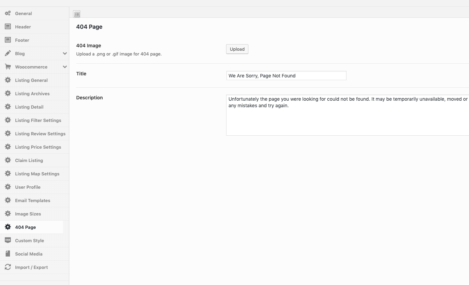Click the document icon beside Social Media
Image resolution: width=469 pixels, height=285 pixels.
point(8,254)
